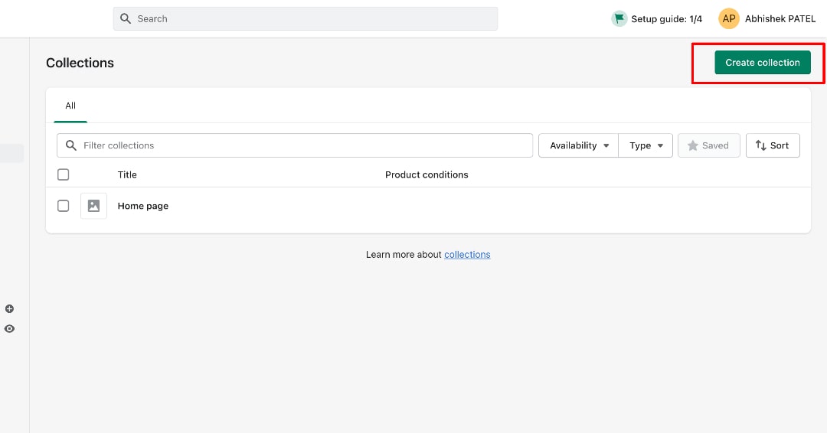827x433 pixels.
Task: Open the Type filter dropdown
Action: point(646,145)
